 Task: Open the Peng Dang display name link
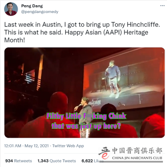pyautogui.click(x=32, y=6)
